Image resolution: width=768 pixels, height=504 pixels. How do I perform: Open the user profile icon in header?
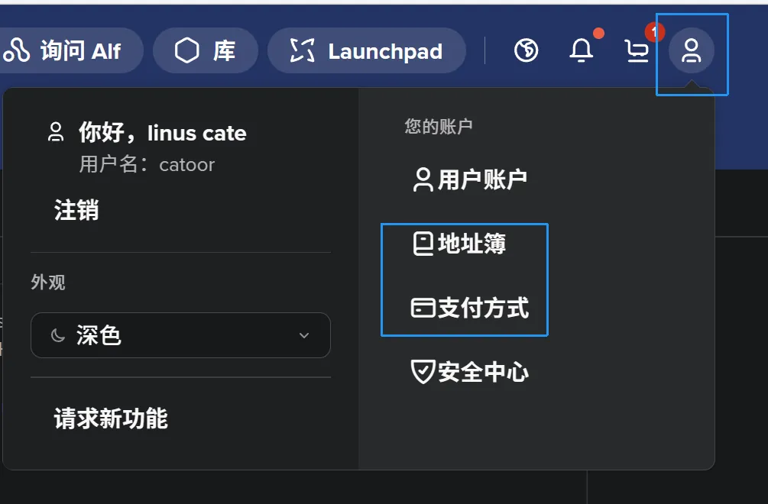(x=692, y=52)
